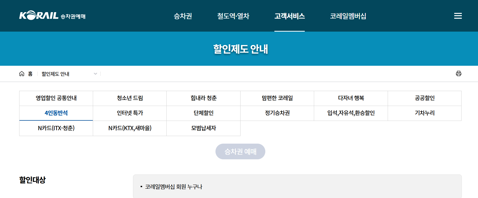Select the 청소년 드림 tab
The image size is (478, 198).
click(x=130, y=98)
